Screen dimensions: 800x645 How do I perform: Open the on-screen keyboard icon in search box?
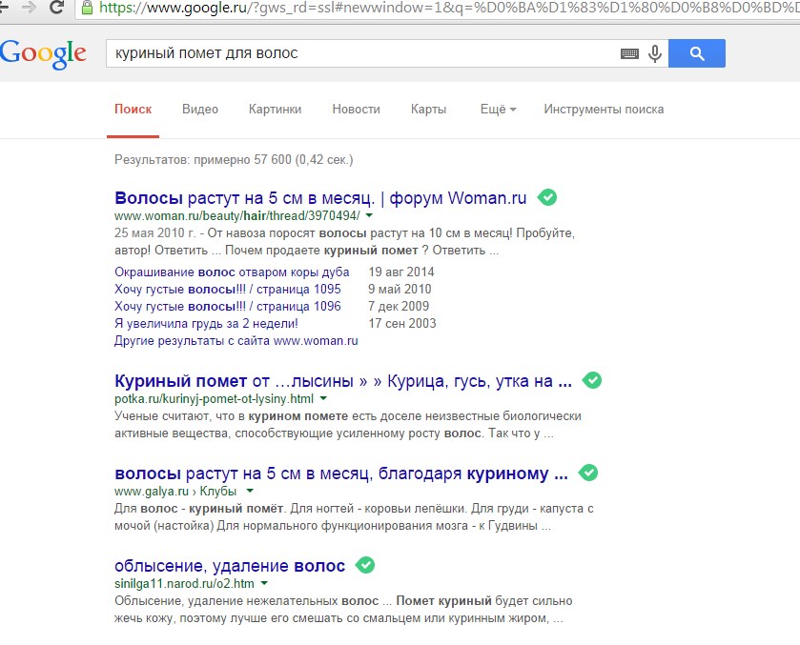[629, 53]
